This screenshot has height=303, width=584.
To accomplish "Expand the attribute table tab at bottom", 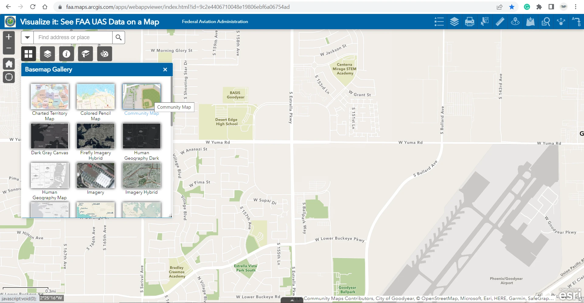I will 292,300.
